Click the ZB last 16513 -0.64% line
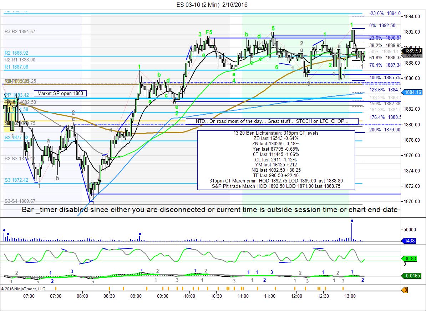426x311 pixels. [x=276, y=139]
